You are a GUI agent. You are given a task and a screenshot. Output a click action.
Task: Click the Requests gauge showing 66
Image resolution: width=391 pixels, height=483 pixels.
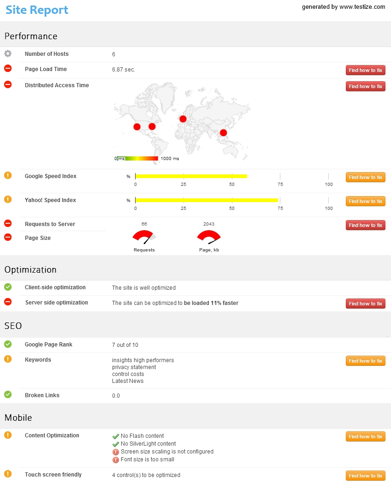144,237
